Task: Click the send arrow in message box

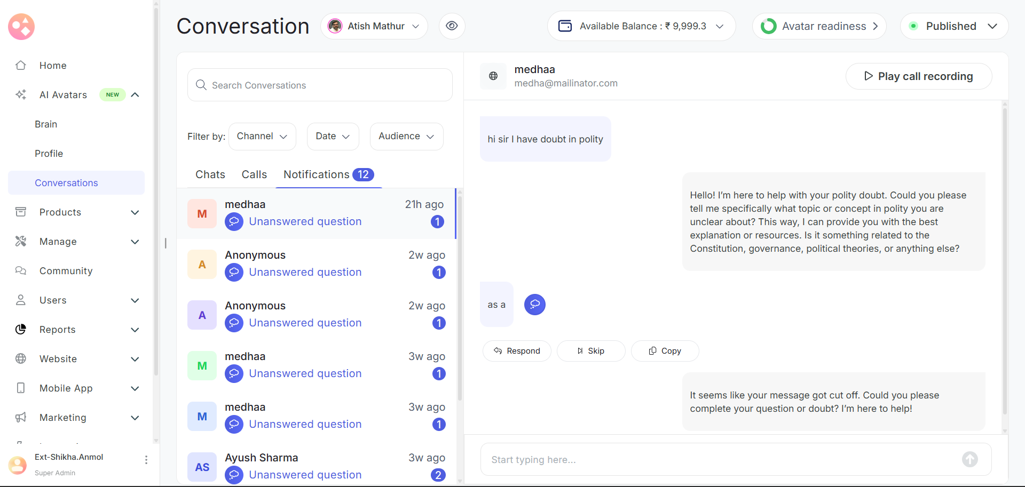Action: 969,459
